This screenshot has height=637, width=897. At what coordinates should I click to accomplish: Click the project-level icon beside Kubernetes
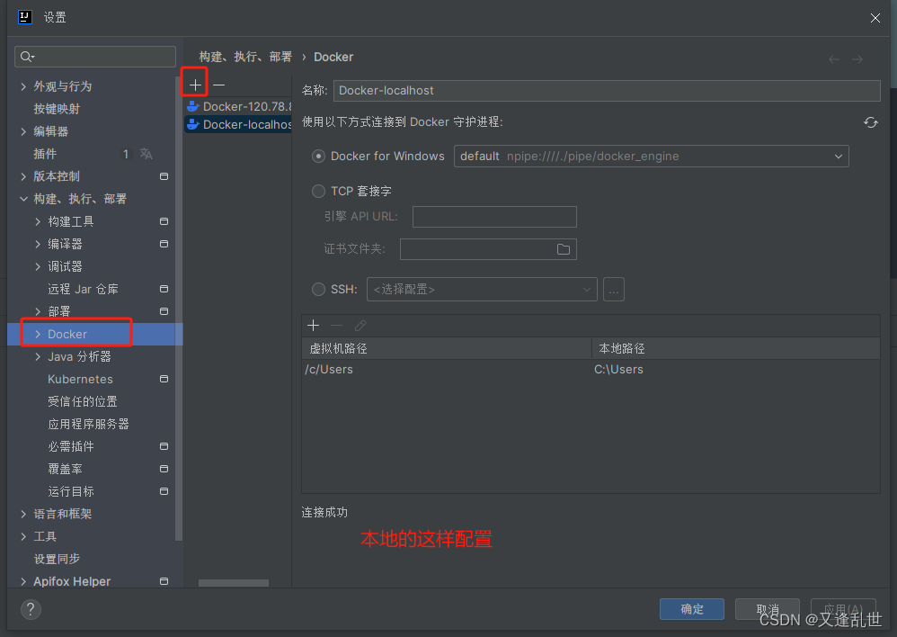pos(164,379)
